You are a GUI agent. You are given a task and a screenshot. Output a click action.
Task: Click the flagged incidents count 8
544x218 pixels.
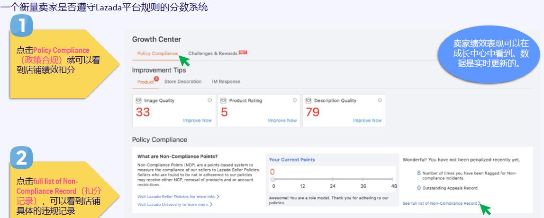pos(419,173)
